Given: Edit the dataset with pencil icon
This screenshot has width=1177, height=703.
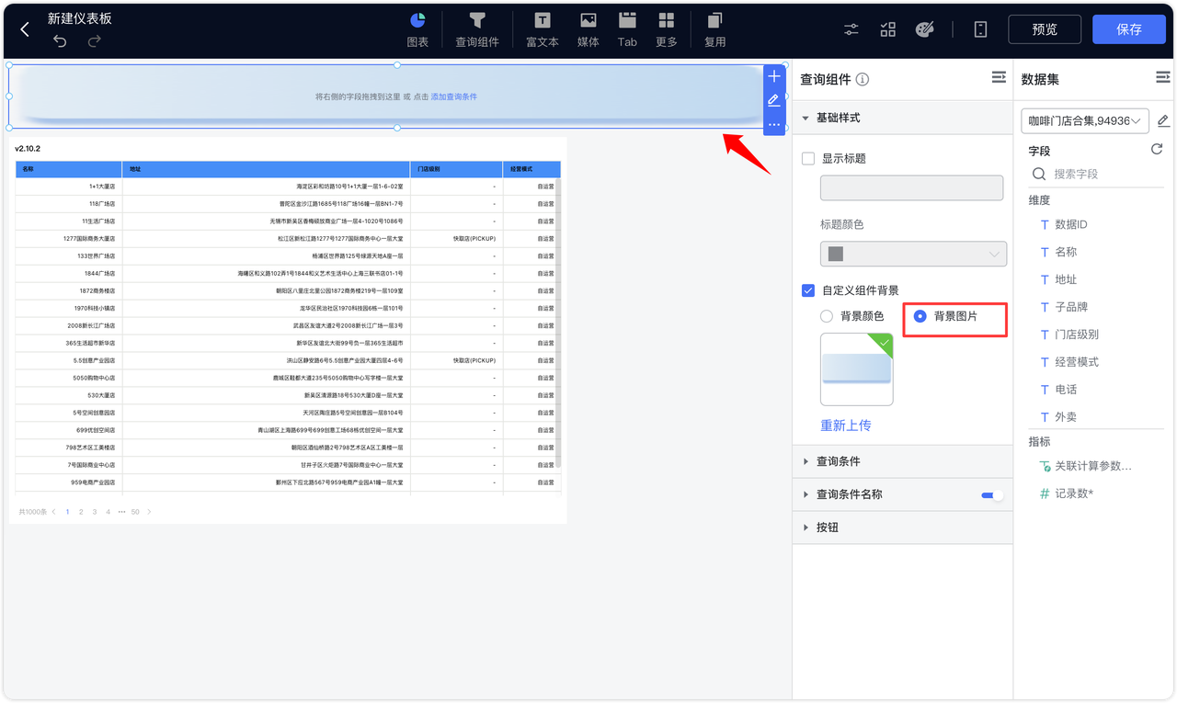Looking at the screenshot, I should pos(1163,120).
